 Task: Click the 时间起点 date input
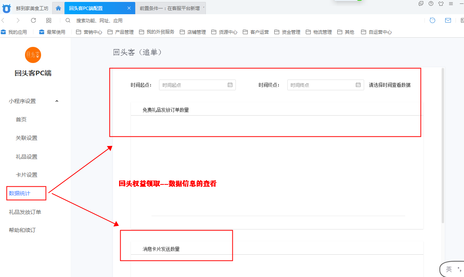click(x=197, y=85)
